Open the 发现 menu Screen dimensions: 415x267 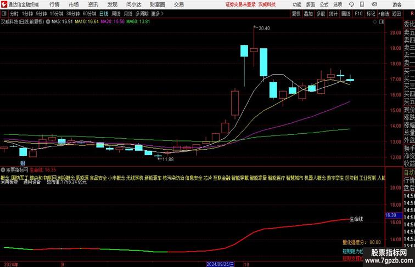[112, 4]
